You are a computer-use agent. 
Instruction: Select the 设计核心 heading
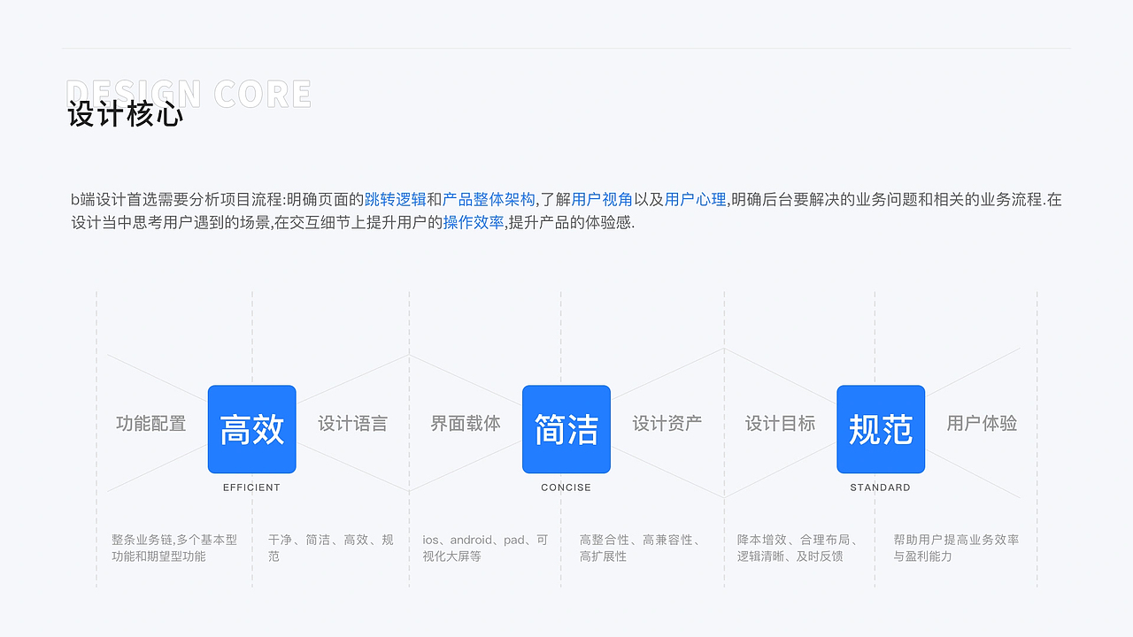click(x=126, y=115)
